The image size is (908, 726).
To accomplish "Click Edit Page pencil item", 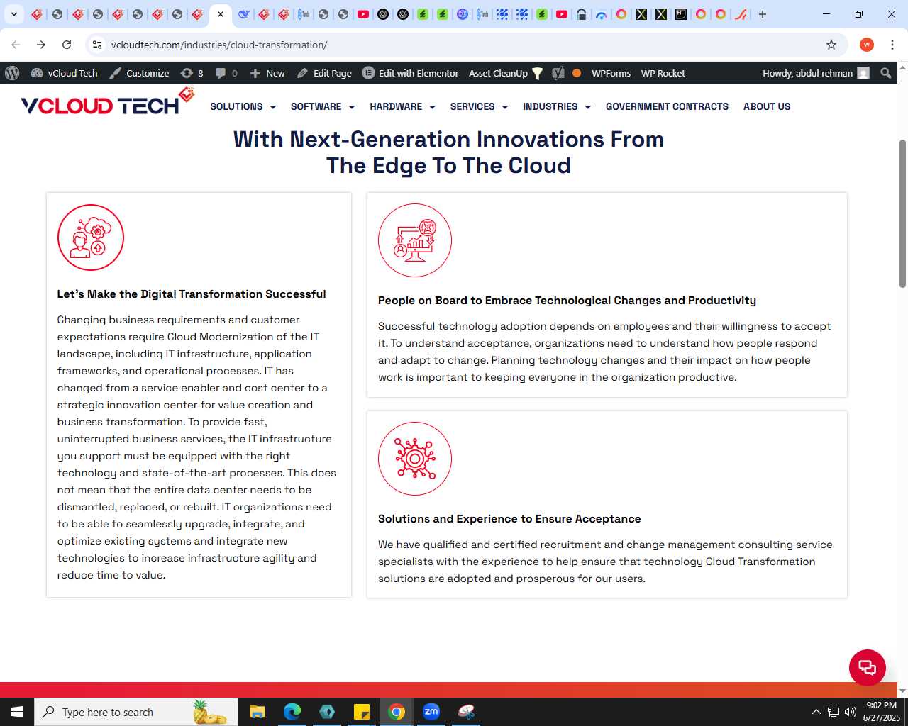I will tap(324, 73).
